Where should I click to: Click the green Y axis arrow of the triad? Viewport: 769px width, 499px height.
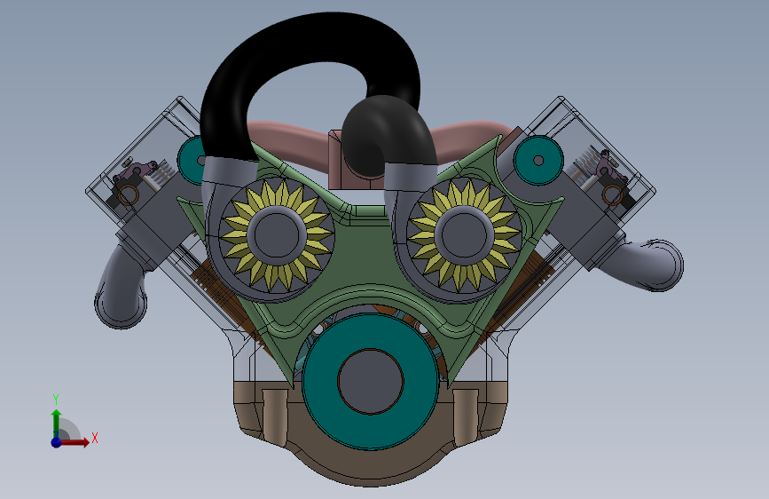click(57, 423)
